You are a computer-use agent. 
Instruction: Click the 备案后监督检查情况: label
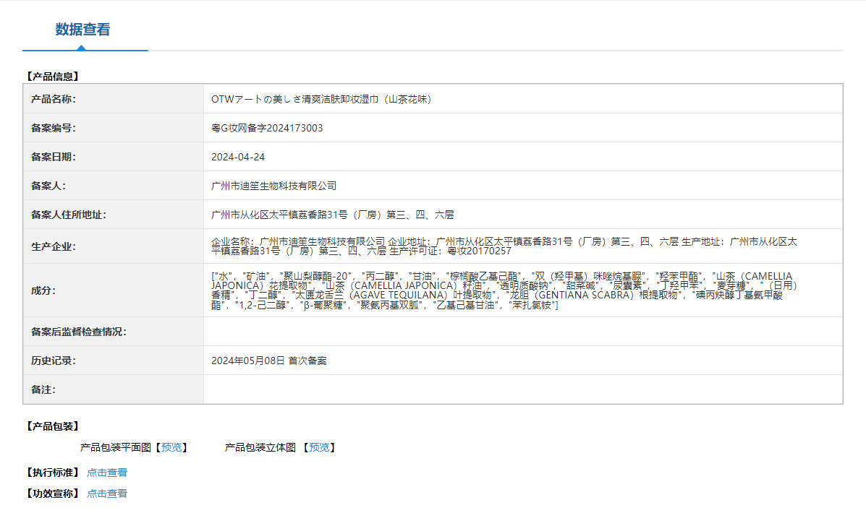pyautogui.click(x=78, y=332)
